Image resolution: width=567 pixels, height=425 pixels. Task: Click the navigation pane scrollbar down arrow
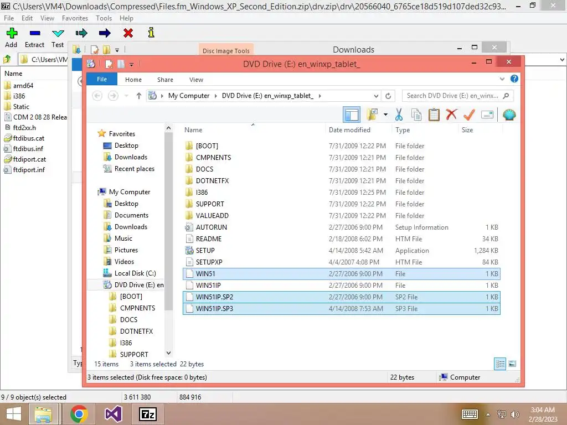click(168, 353)
